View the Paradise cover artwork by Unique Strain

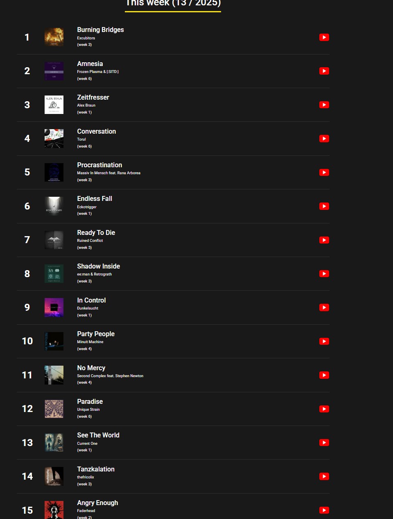[54, 409]
